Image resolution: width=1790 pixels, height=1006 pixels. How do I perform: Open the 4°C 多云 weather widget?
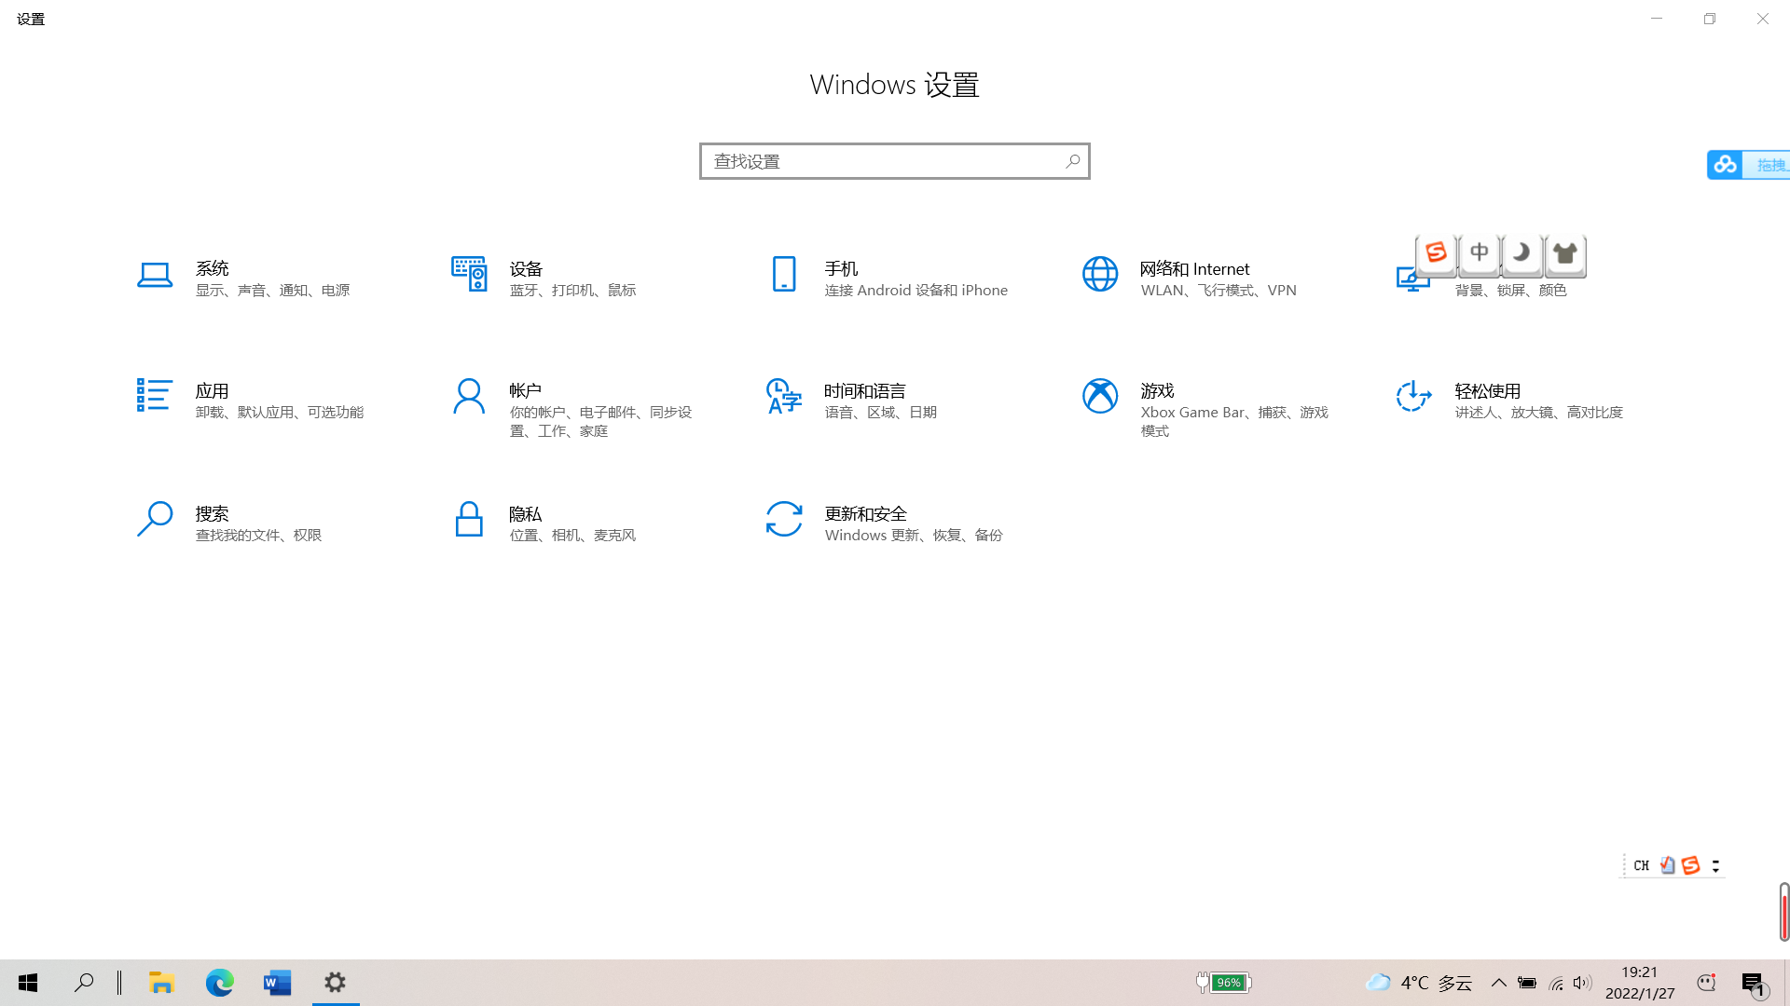(1418, 983)
